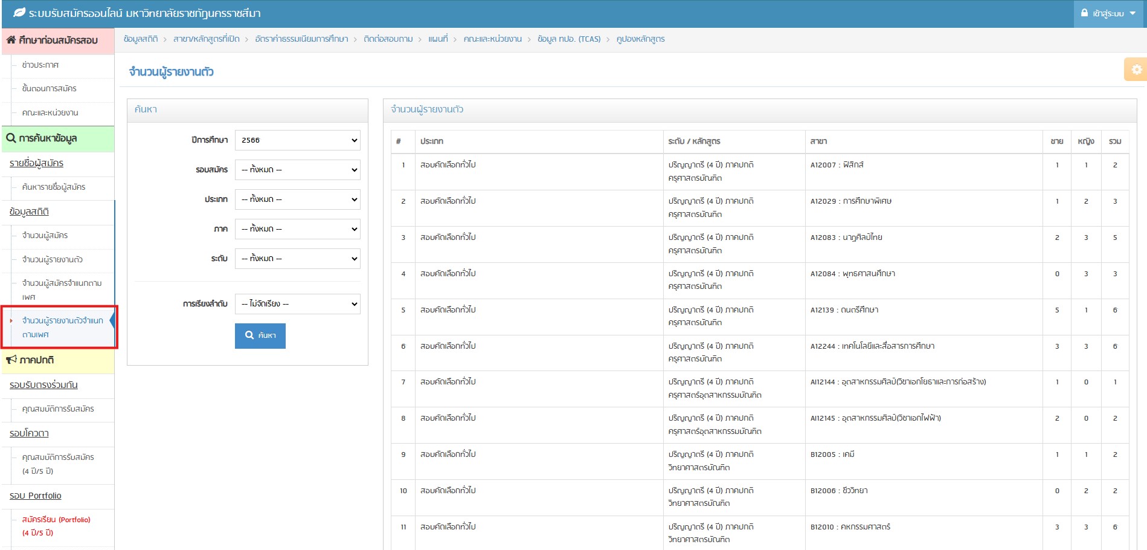Go to อัตราค่าธรรมเนียมการศึกษา menu item

click(x=301, y=39)
